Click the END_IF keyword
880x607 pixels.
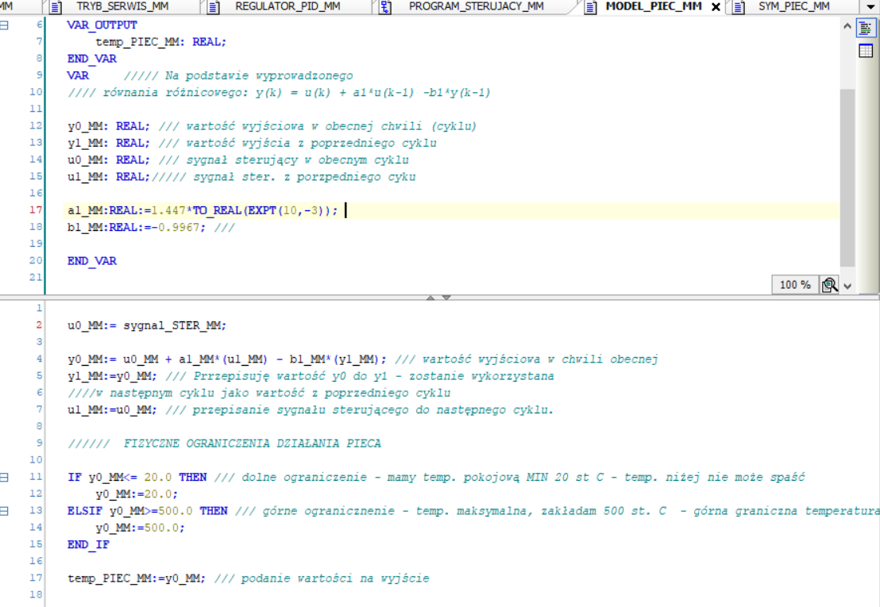tap(88, 544)
